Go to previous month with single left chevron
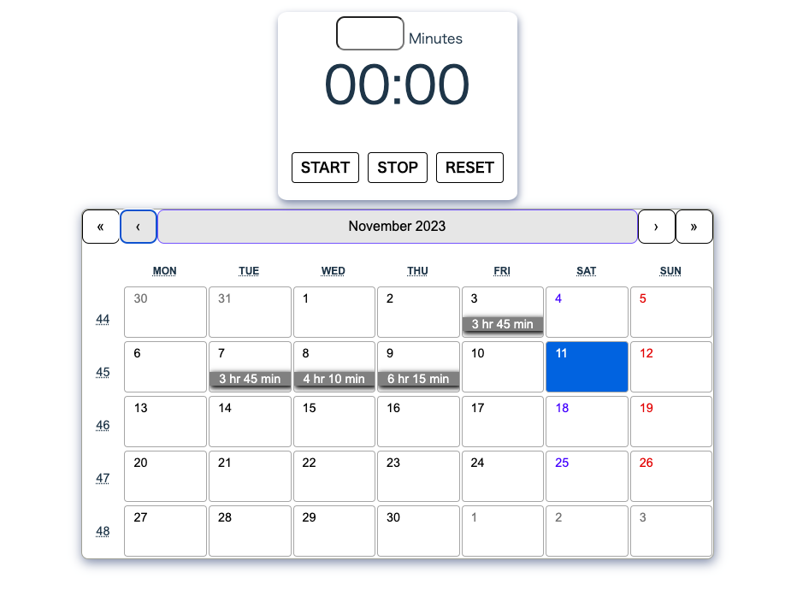Screen dimensions: 797x596 (139, 227)
